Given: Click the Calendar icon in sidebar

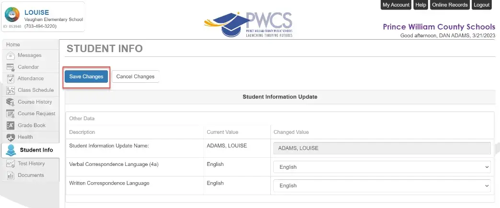Looking at the screenshot, I should 11,67.
